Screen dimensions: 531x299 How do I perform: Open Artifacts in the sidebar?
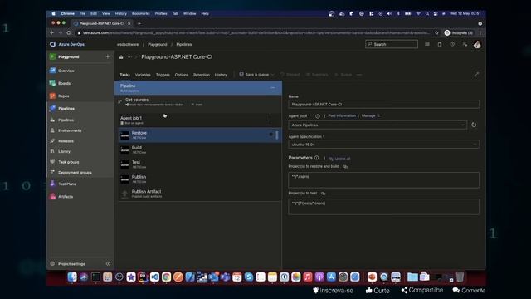[x=66, y=196]
